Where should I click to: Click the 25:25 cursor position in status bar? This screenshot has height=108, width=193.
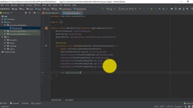tap(156, 106)
